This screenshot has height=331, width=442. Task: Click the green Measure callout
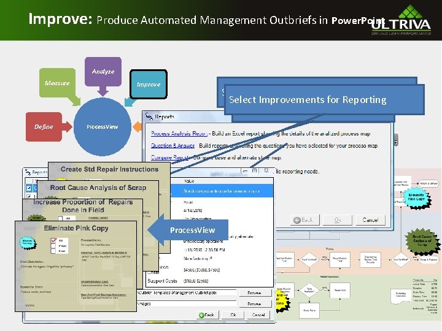(x=58, y=83)
